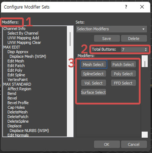
Task: Open the Sets dropdown showing Selection Modifiers
Action: point(111,29)
